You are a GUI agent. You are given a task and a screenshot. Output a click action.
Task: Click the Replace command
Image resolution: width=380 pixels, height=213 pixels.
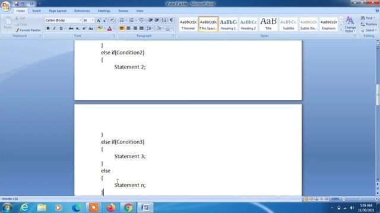[x=369, y=24]
